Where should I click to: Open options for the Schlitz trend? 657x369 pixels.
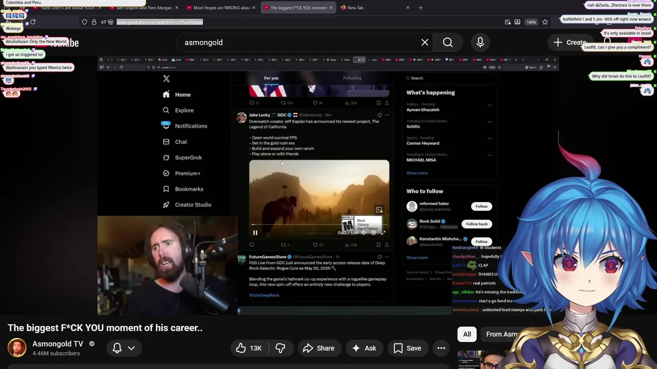click(490, 121)
